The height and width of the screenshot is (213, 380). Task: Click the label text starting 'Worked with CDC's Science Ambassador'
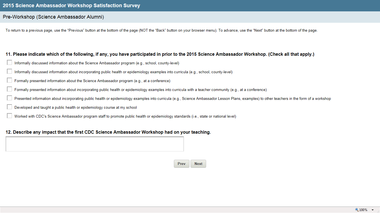(x=125, y=116)
